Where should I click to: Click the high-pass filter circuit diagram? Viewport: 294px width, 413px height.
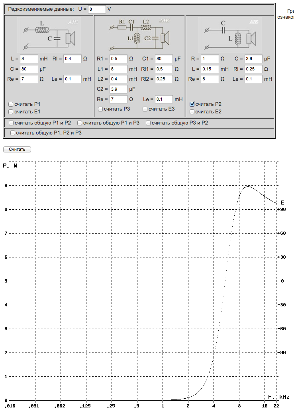pyautogui.click(x=230, y=35)
